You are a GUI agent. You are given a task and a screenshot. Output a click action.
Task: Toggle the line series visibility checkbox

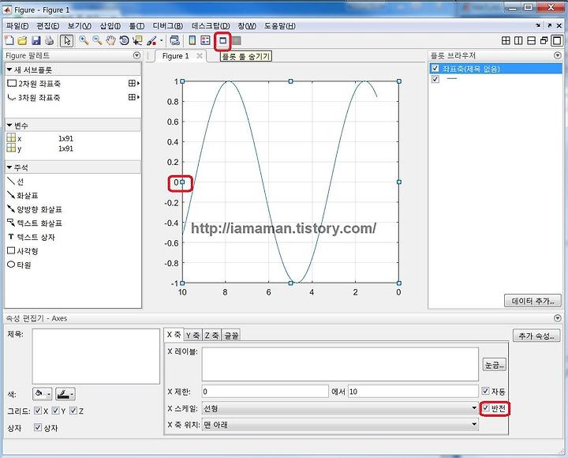435,79
